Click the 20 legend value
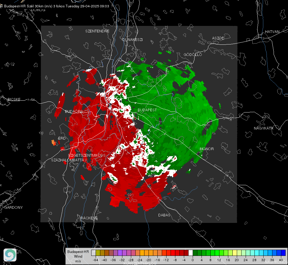 pyautogui.click(x=237, y=260)
